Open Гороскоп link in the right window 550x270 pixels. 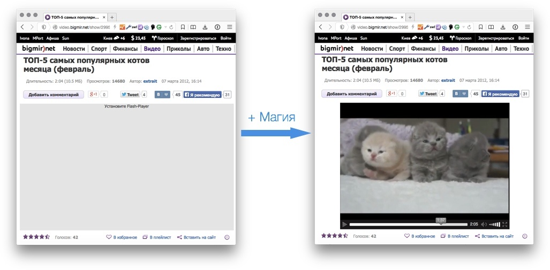pyautogui.click(x=460, y=38)
